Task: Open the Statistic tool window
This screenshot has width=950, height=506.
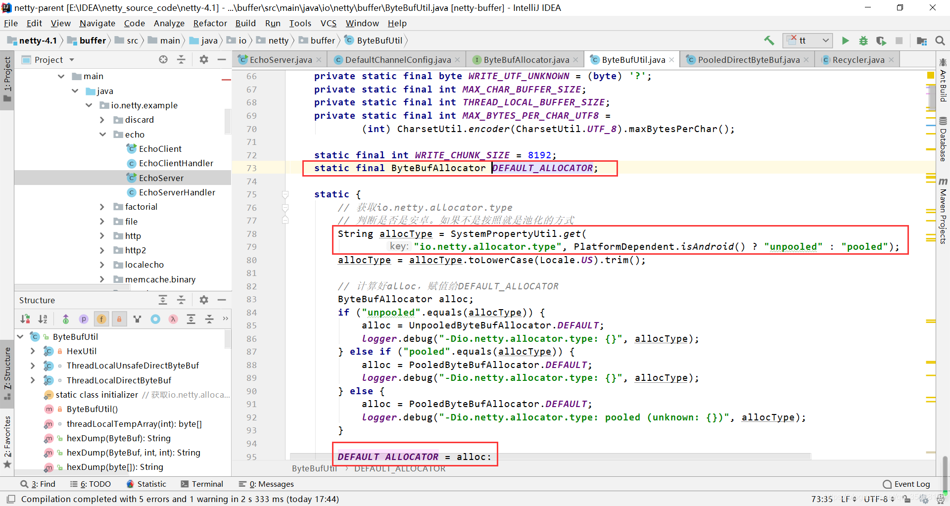Action: click(x=146, y=484)
